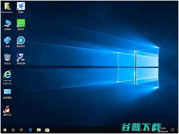179x134 pixels.
Task: Launch Microsoft Edge from the taskbar
Action: 30,130
